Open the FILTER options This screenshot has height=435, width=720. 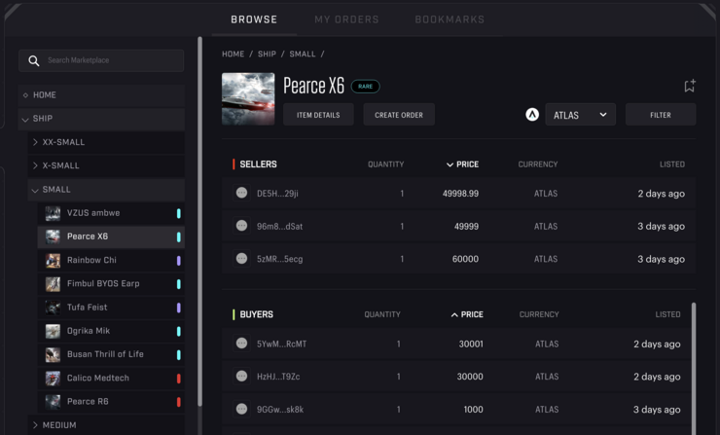coord(661,115)
